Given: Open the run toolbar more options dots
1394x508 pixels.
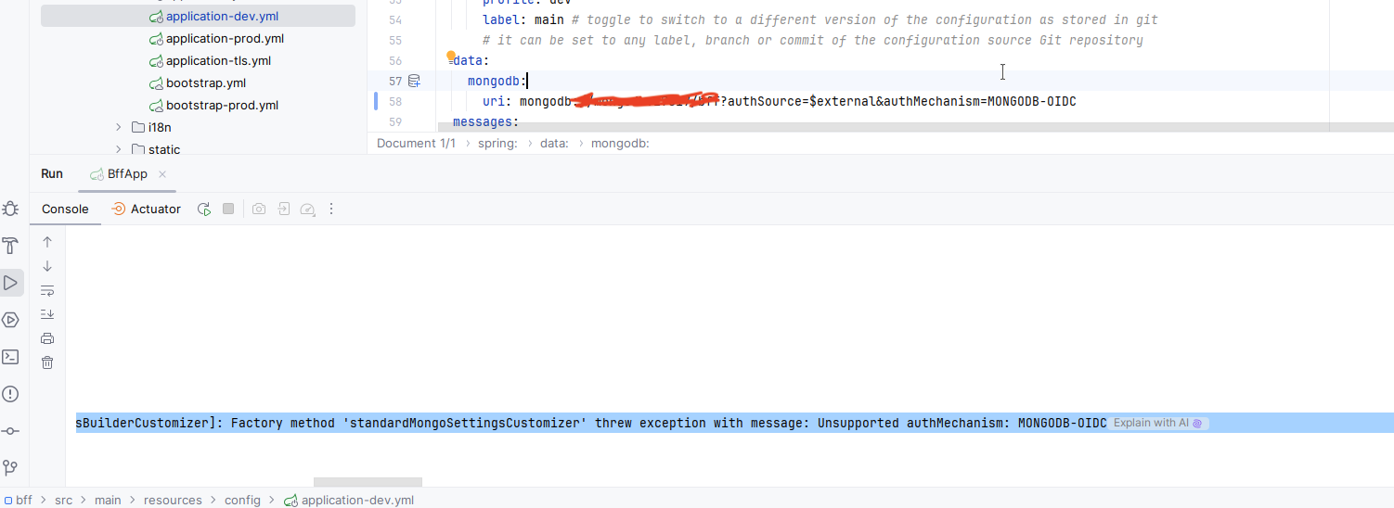Looking at the screenshot, I should (331, 210).
